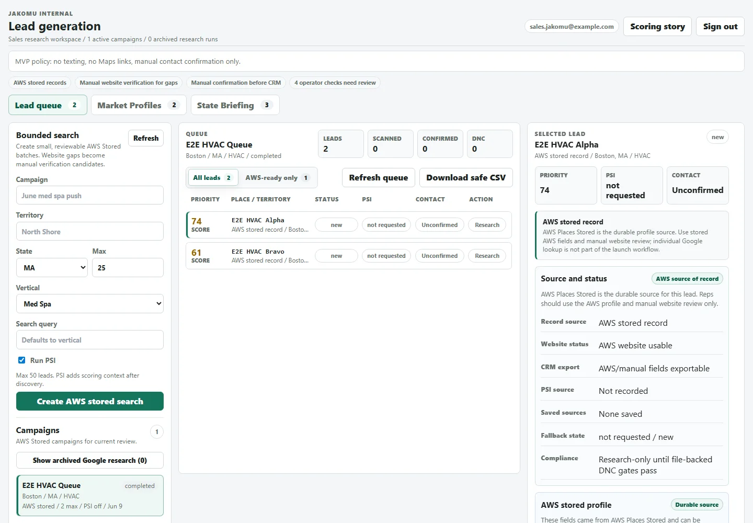Select the E2E HVAC Queue campaign card
Viewport: 753px width, 523px height.
(x=90, y=495)
